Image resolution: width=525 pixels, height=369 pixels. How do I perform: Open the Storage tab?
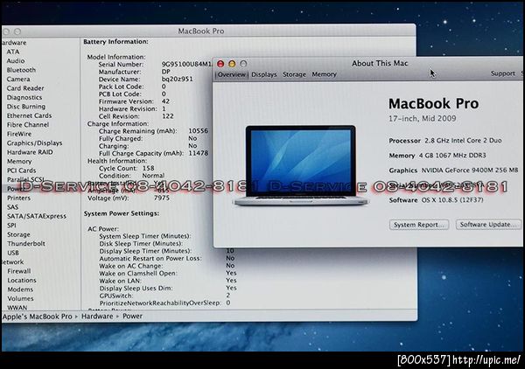[x=294, y=74]
